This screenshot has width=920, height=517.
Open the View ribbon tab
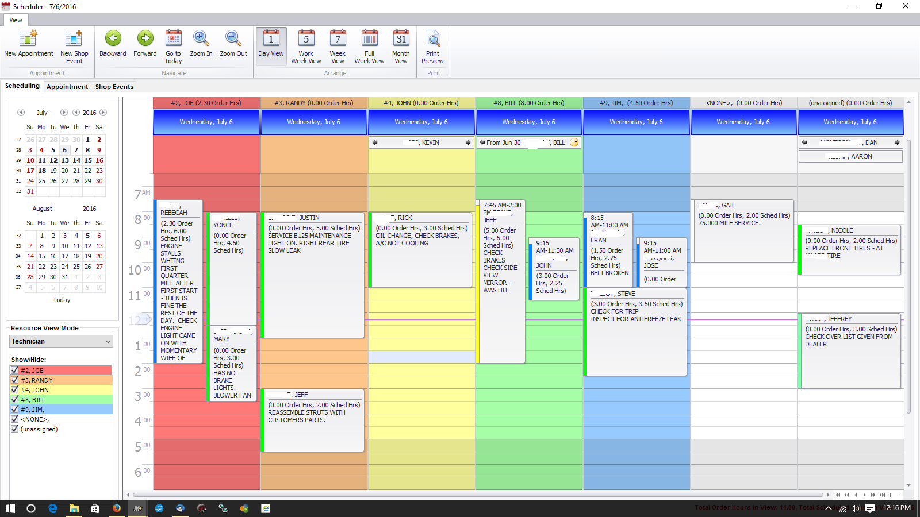[x=16, y=20]
